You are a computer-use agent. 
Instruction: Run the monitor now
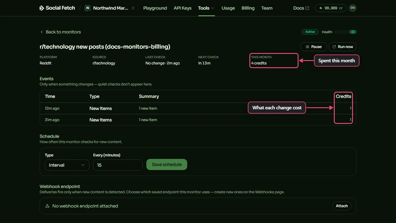[343, 47]
